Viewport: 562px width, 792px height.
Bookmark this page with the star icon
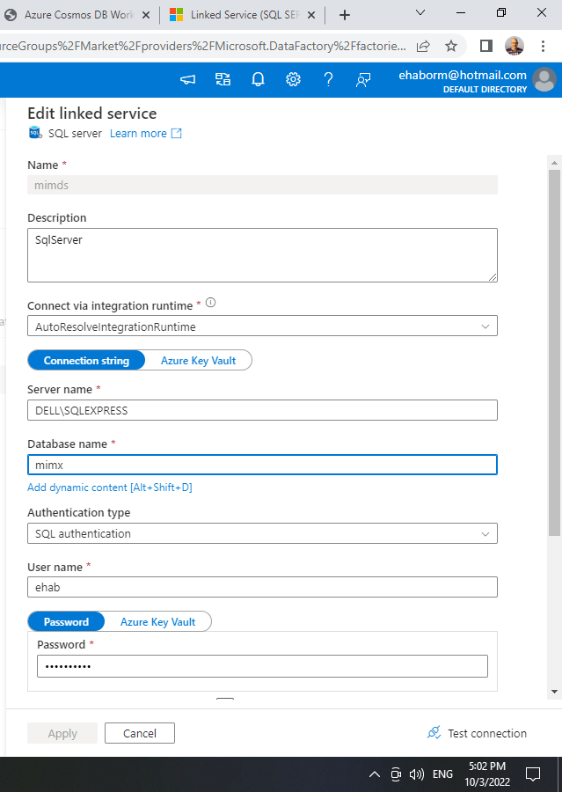point(451,47)
